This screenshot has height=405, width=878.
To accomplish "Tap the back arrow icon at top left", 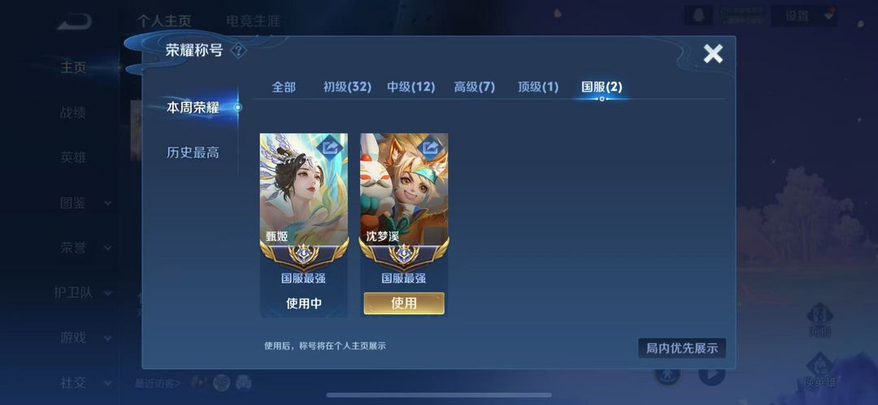I will coord(75,23).
